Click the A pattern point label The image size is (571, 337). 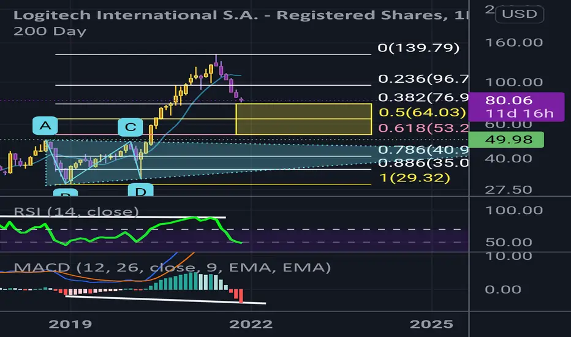45,126
